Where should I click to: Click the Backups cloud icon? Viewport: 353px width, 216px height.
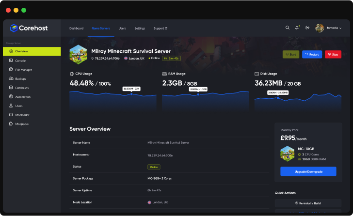tap(11, 78)
